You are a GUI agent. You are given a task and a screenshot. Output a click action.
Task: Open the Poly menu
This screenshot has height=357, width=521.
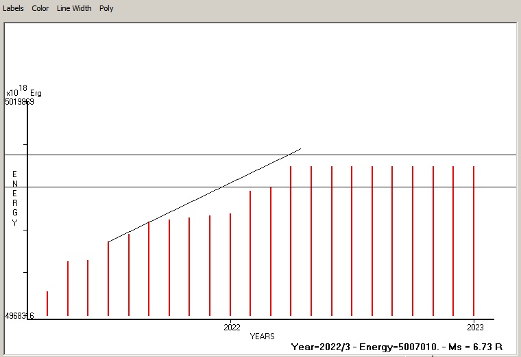pyautogui.click(x=106, y=8)
